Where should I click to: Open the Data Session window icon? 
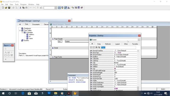coord(62,8)
